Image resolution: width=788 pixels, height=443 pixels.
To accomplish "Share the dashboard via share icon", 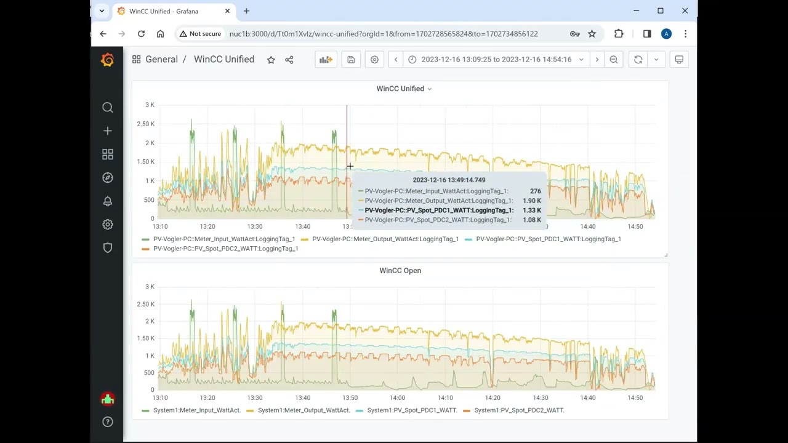I will point(289,60).
